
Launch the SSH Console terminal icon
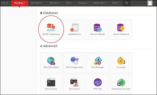pos(51,82)
